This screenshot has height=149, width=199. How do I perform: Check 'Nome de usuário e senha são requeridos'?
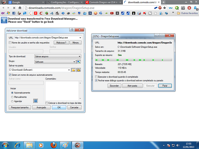pyautogui.click(x=10, y=43)
